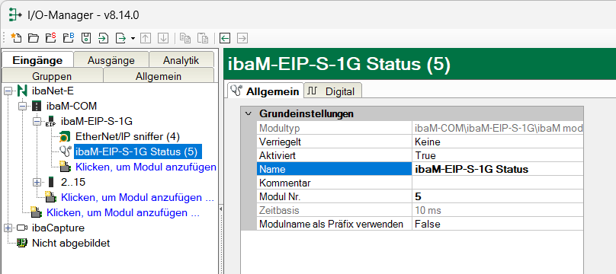Open the Allgemein tab in the left panel

159,75
